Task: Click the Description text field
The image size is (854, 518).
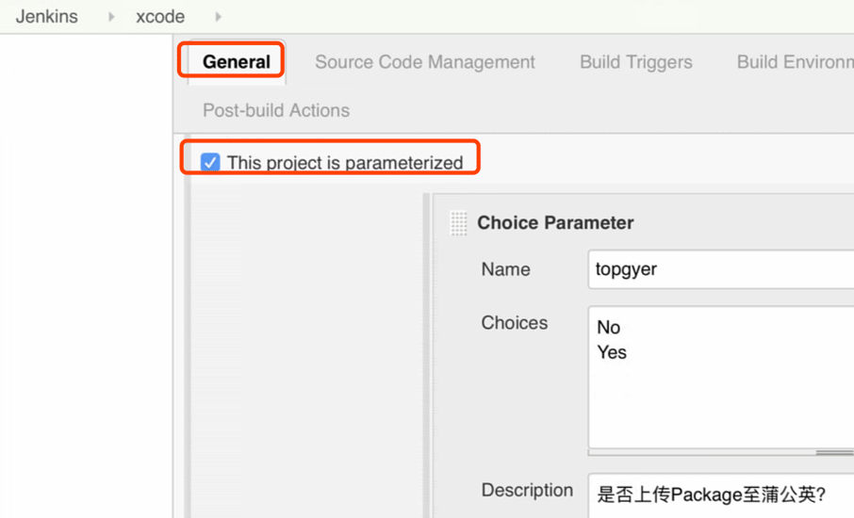Action: point(721,495)
